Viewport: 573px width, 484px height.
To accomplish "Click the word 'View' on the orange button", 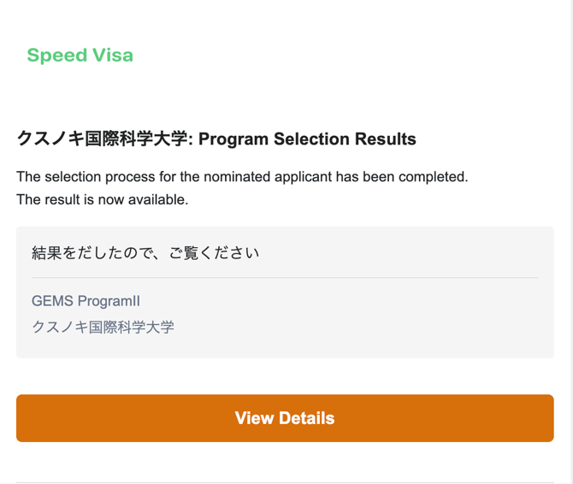I will 254,418.
